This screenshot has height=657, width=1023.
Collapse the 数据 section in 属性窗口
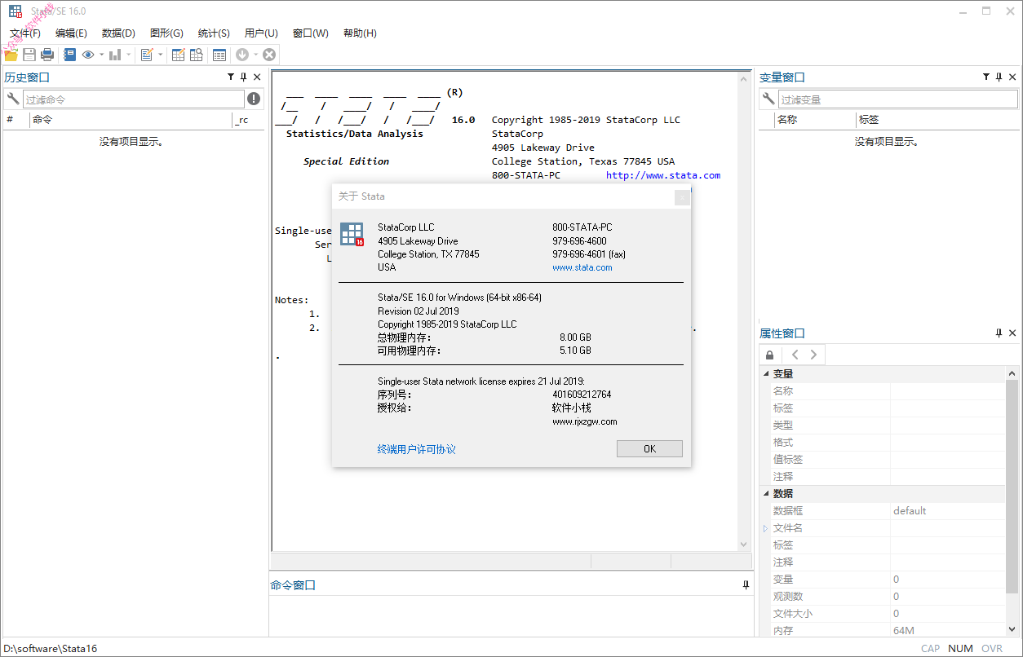point(766,494)
